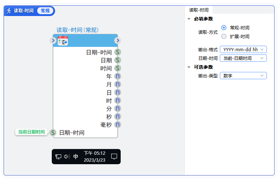
Task: Click the 毫秒 output n port
Action: (x=118, y=125)
